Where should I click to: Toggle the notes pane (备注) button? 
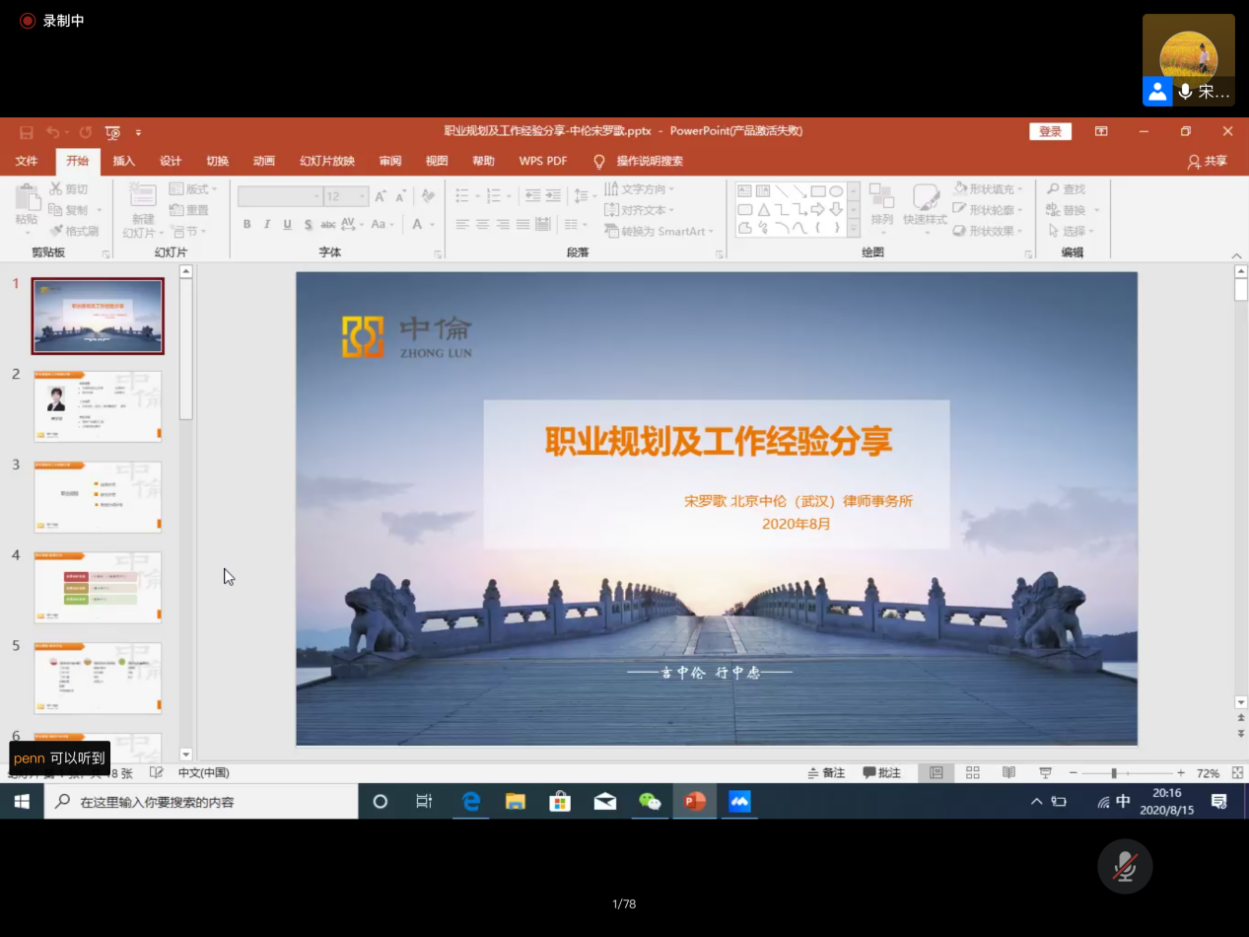coord(826,773)
